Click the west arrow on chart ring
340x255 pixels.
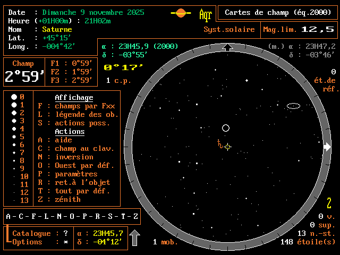(327, 147)
